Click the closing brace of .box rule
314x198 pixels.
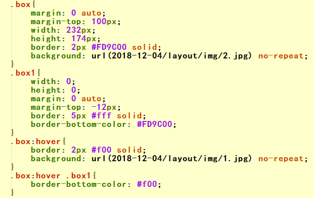[x=13, y=64]
